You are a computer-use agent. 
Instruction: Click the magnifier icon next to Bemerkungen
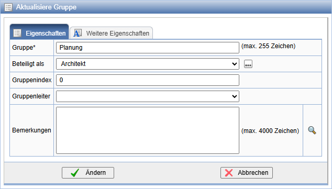click(312, 130)
